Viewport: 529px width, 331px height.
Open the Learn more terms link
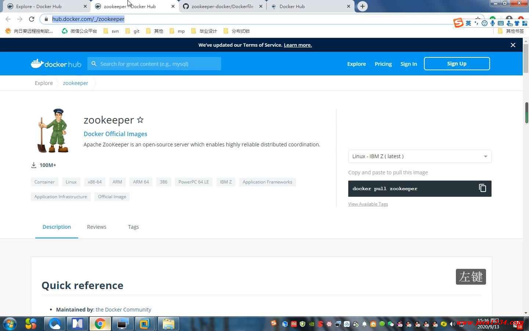point(298,45)
